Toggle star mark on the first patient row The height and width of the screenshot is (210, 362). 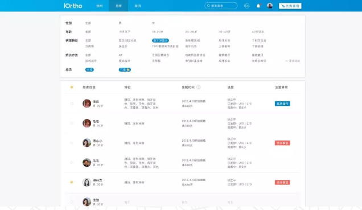tap(72, 104)
